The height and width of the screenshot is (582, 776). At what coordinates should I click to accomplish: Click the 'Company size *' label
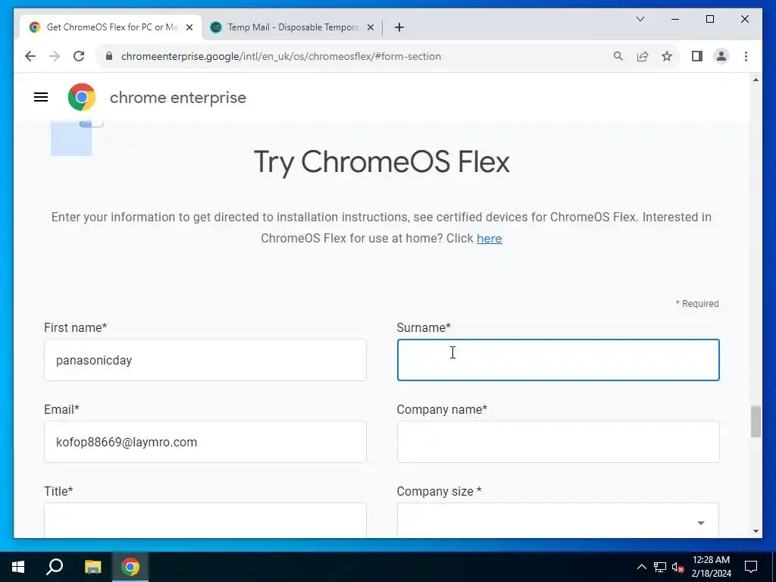pyautogui.click(x=439, y=491)
